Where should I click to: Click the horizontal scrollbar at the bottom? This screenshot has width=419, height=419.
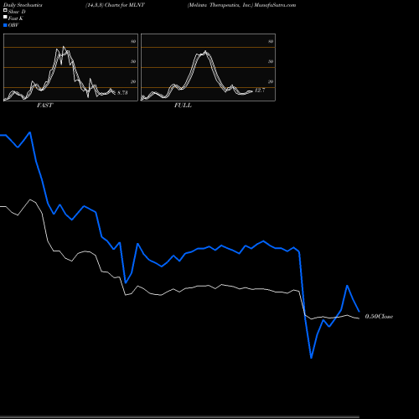pos(179,417)
